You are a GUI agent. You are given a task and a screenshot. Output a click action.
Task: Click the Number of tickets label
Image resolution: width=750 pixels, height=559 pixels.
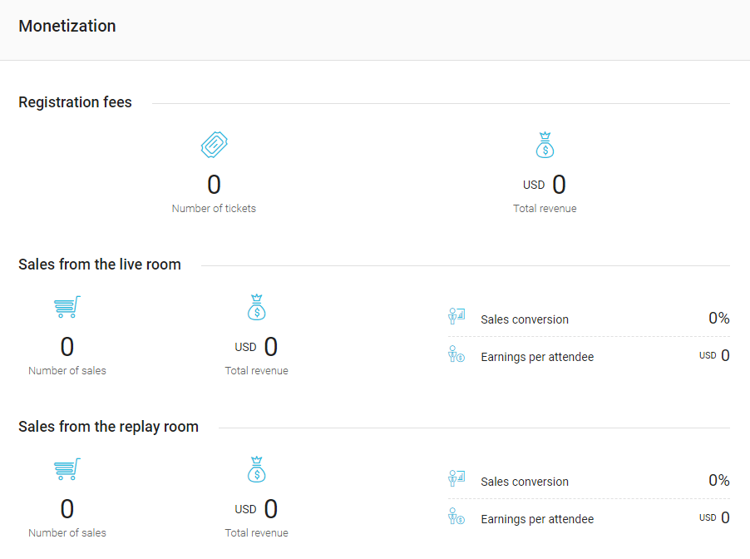coord(214,208)
